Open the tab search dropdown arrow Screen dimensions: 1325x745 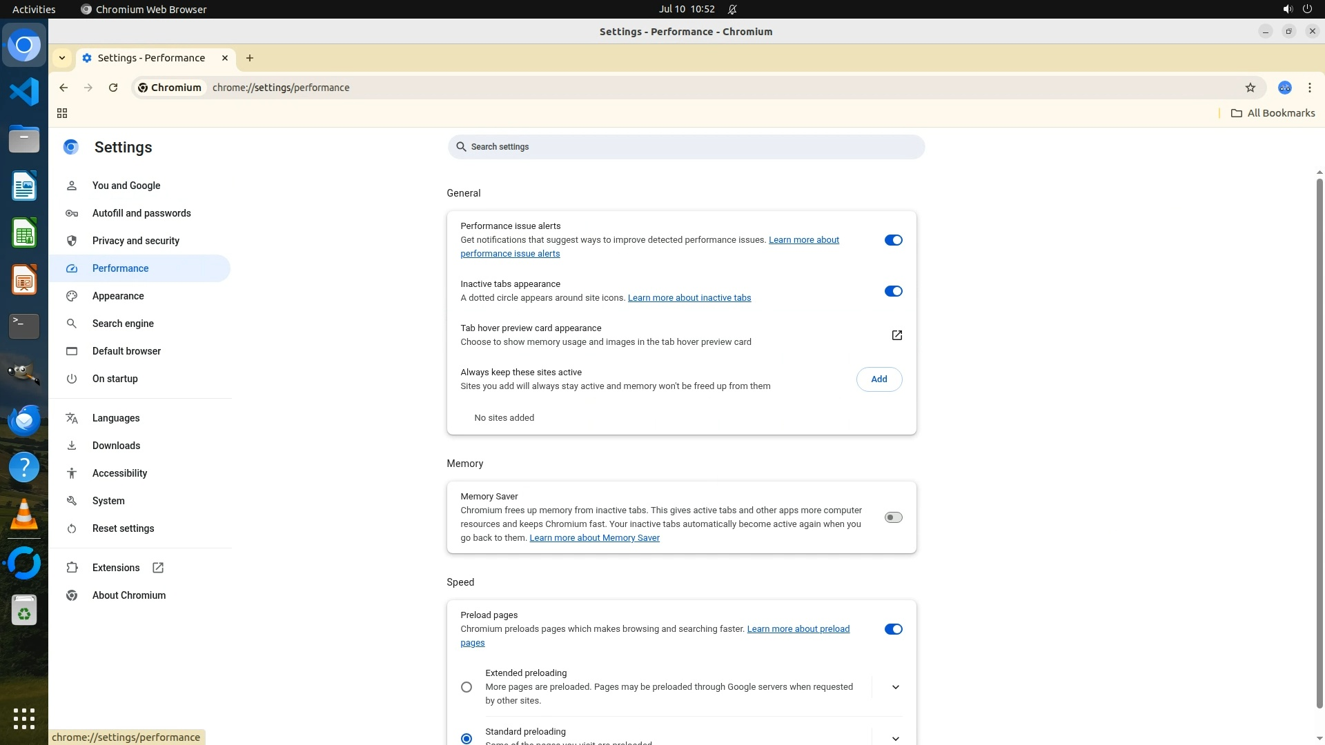tap(62, 58)
